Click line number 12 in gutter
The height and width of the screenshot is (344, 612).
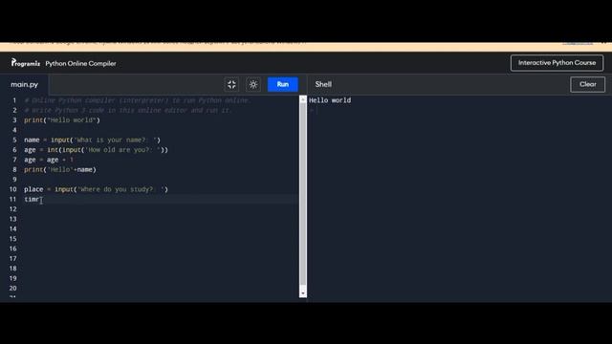tap(12, 209)
